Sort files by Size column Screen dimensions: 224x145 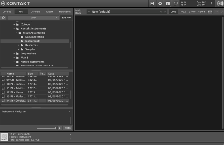[32, 74]
